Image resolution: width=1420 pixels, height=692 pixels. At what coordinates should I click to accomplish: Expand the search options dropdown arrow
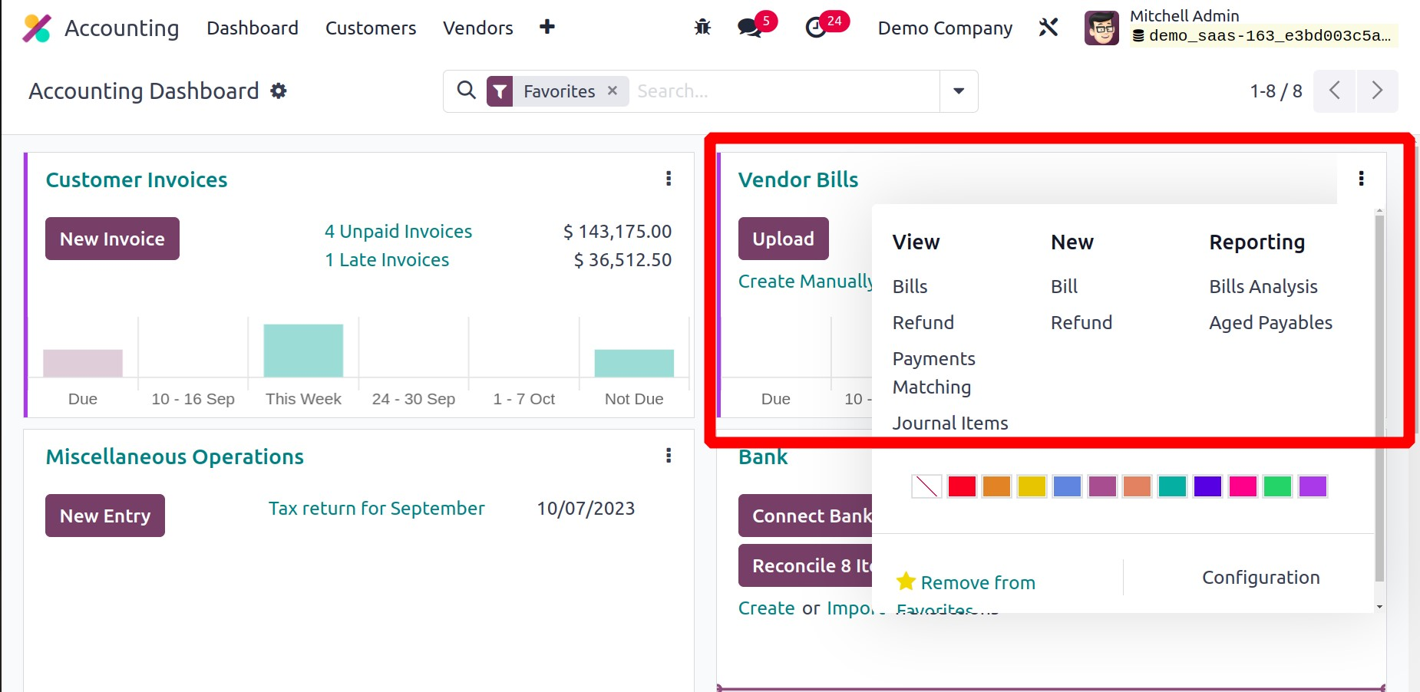(x=959, y=91)
